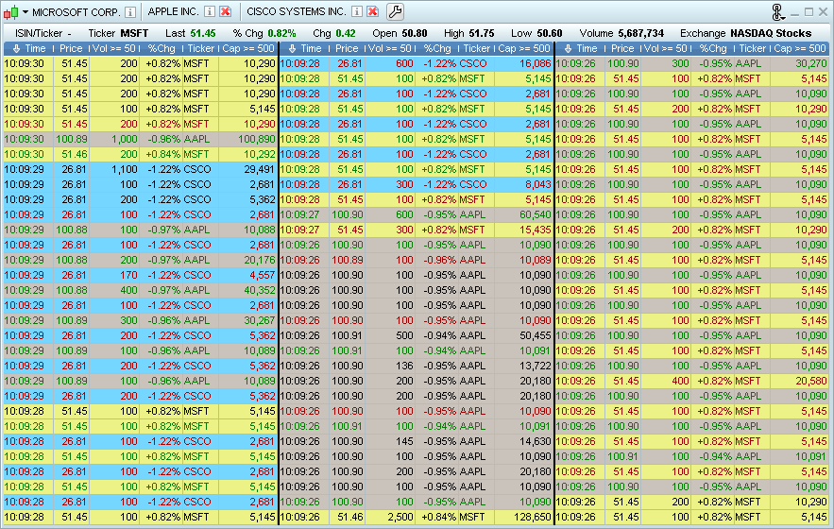Open the dropdown arrow next to the candlestick icon
Viewport: 834px width, 529px height.
[x=25, y=11]
